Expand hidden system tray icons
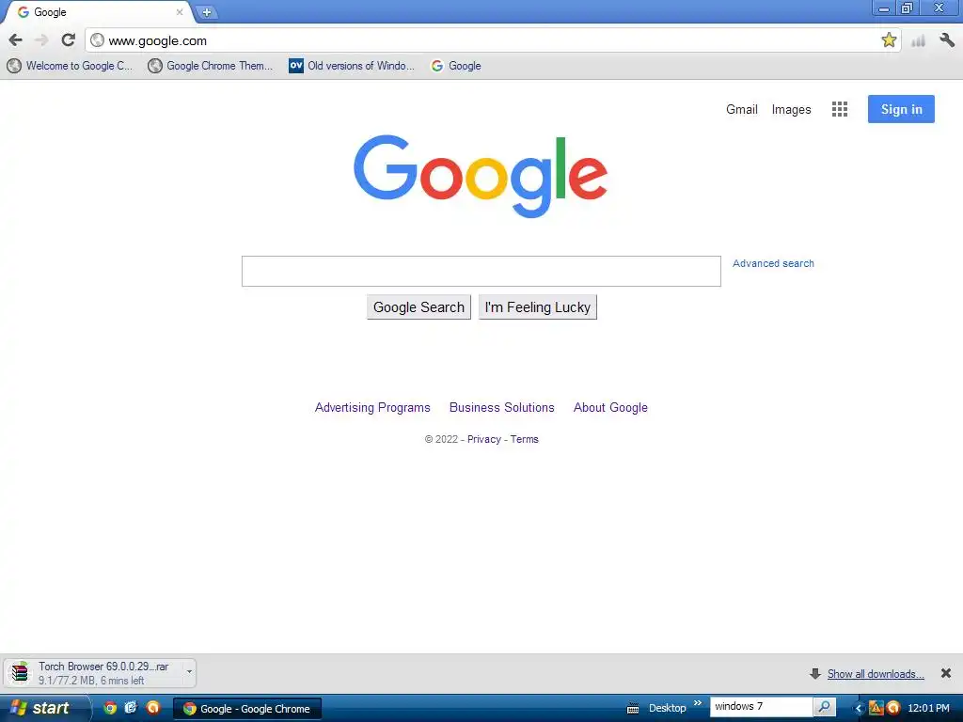 click(x=858, y=709)
